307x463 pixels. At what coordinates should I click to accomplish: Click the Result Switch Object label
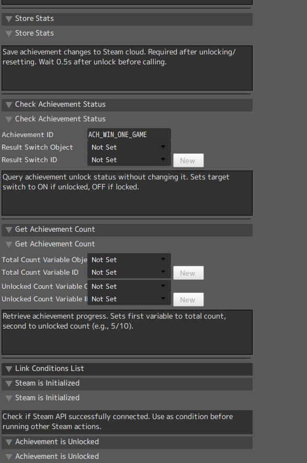(37, 147)
